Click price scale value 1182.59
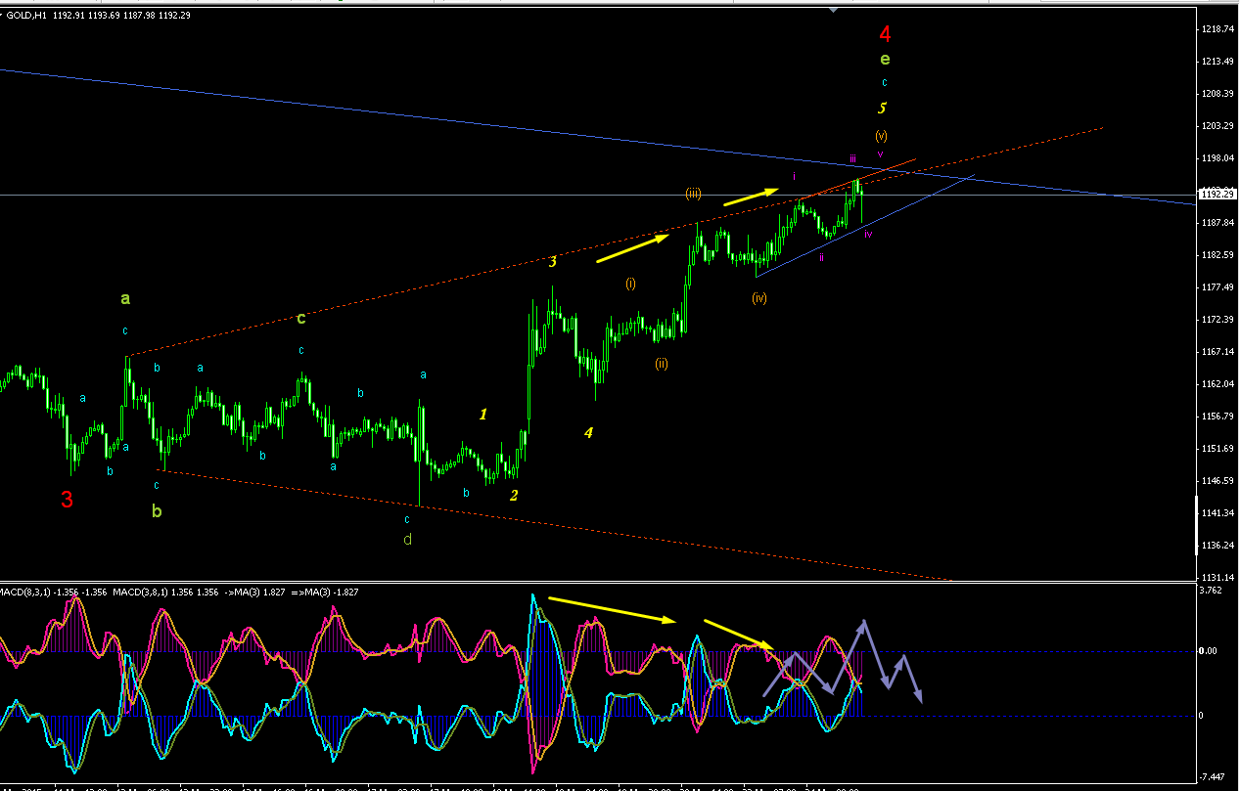This screenshot has width=1240, height=791. [1216, 255]
